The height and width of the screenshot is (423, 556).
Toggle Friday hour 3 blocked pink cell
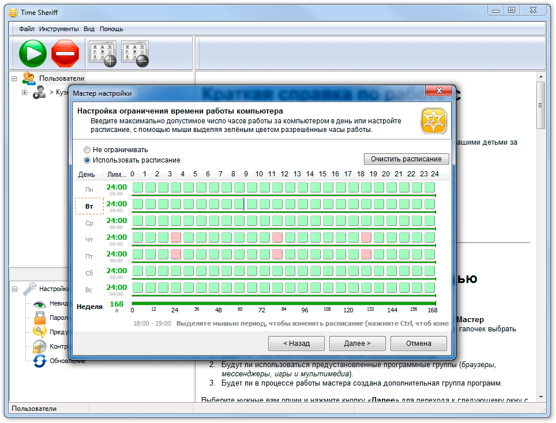click(176, 254)
